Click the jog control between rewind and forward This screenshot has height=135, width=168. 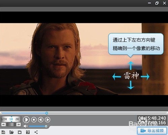pyautogui.click(x=11, y=125)
